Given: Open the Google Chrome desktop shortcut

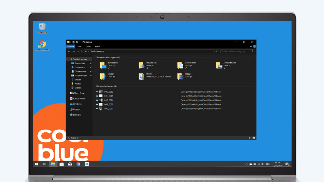Looking at the screenshot, I should point(42,45).
